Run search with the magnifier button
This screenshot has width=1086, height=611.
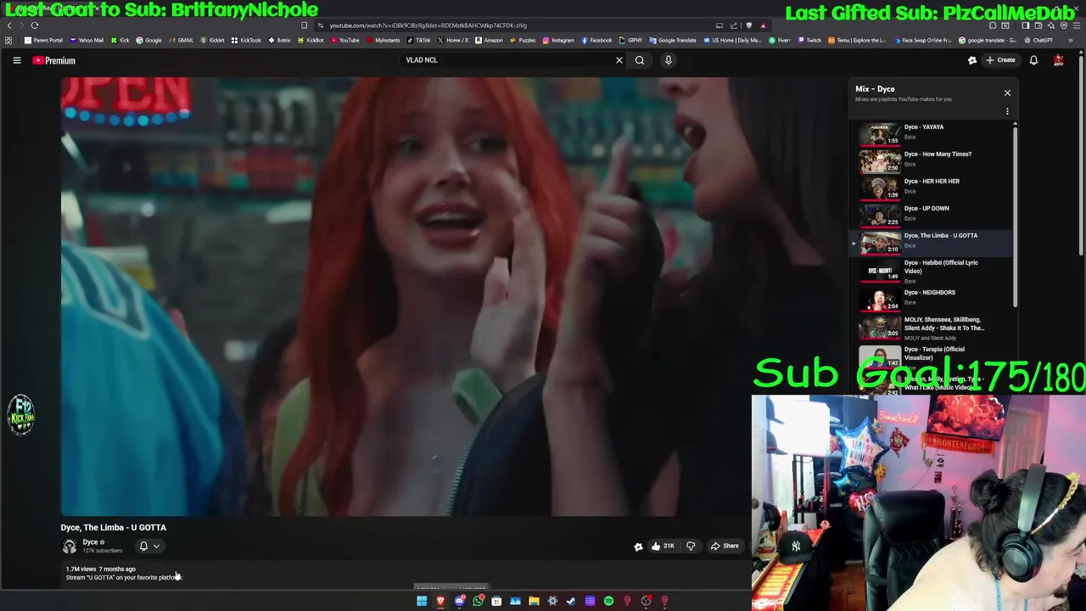(640, 60)
